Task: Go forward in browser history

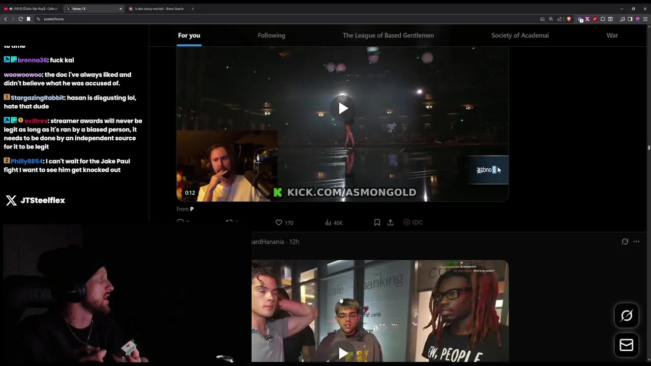Action: pyautogui.click(x=13, y=19)
